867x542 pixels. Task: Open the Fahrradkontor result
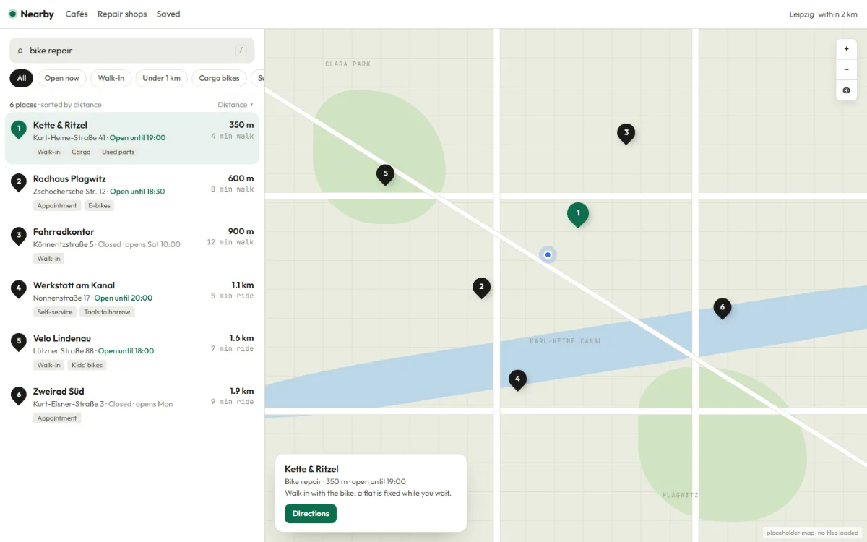pyautogui.click(x=131, y=244)
